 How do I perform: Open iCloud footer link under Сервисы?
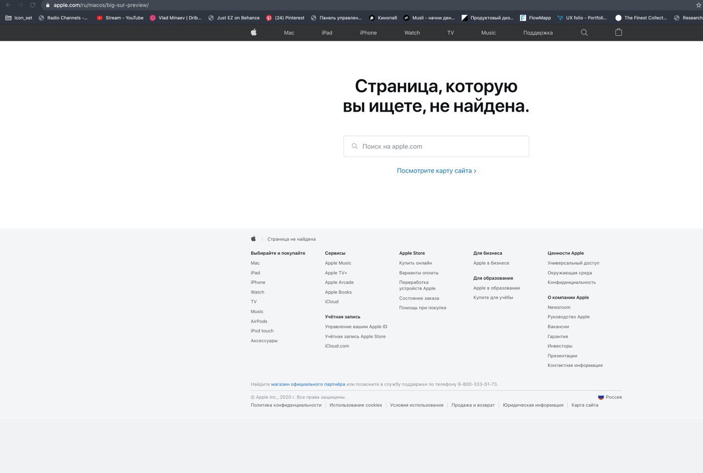click(x=332, y=302)
